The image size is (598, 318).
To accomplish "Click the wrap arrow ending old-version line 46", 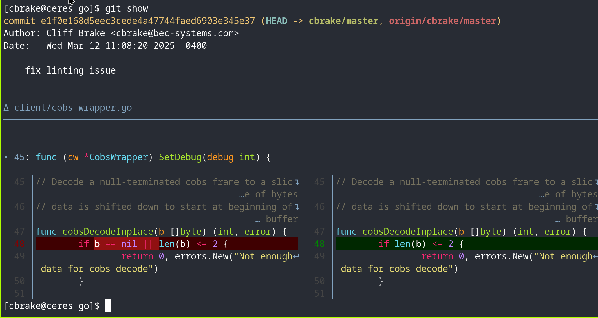I will pyautogui.click(x=297, y=207).
